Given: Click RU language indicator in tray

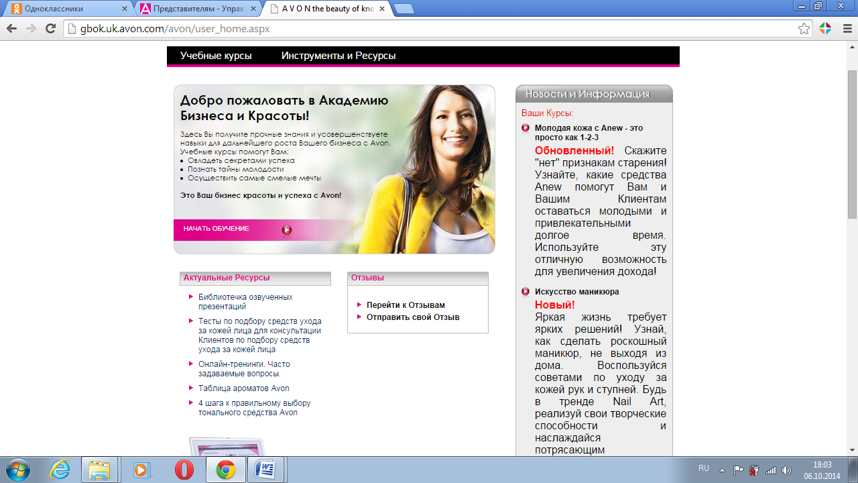Looking at the screenshot, I should coord(704,468).
